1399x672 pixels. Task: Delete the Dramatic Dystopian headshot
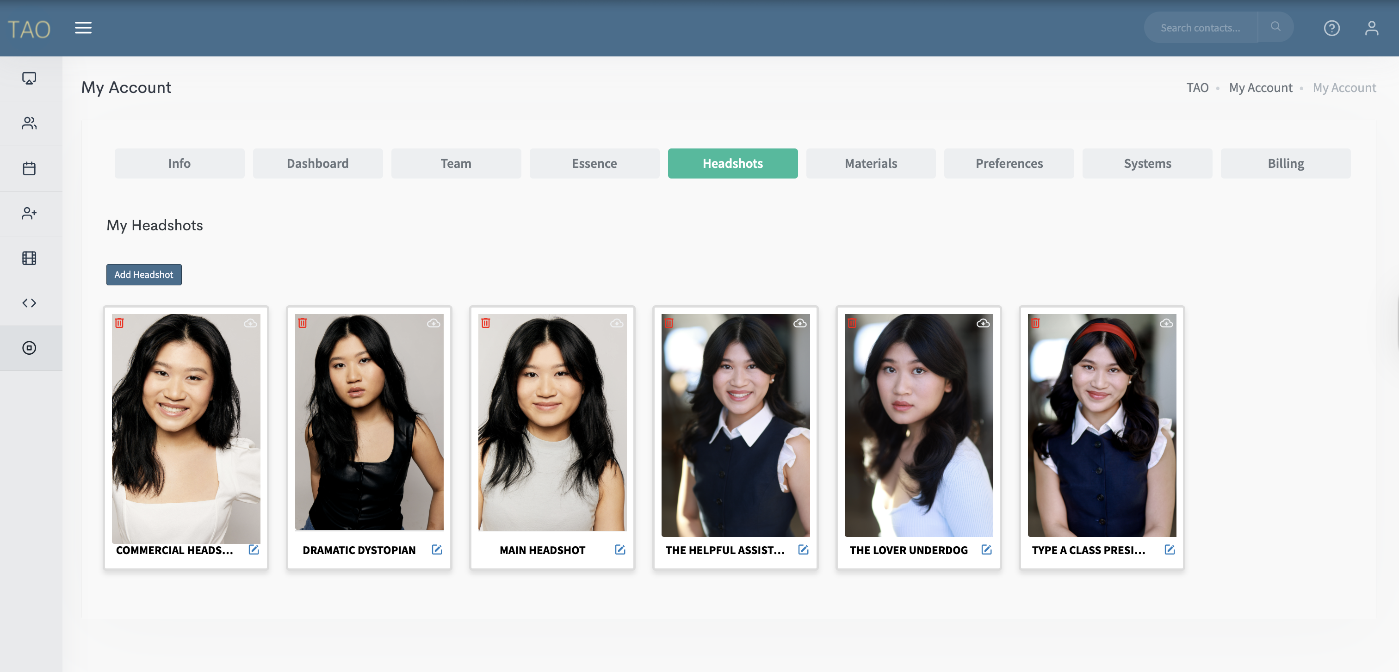click(303, 323)
